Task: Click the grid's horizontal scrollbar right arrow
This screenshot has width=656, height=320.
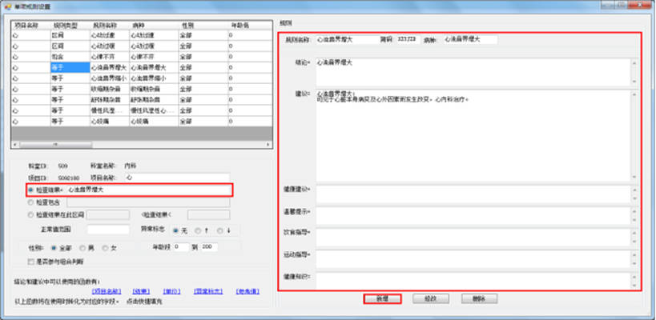Action: coord(264,145)
